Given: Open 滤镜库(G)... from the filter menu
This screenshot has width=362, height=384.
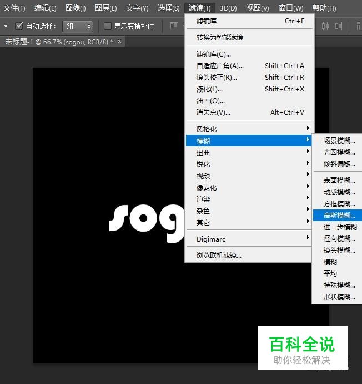Looking at the screenshot, I should 249,54.
